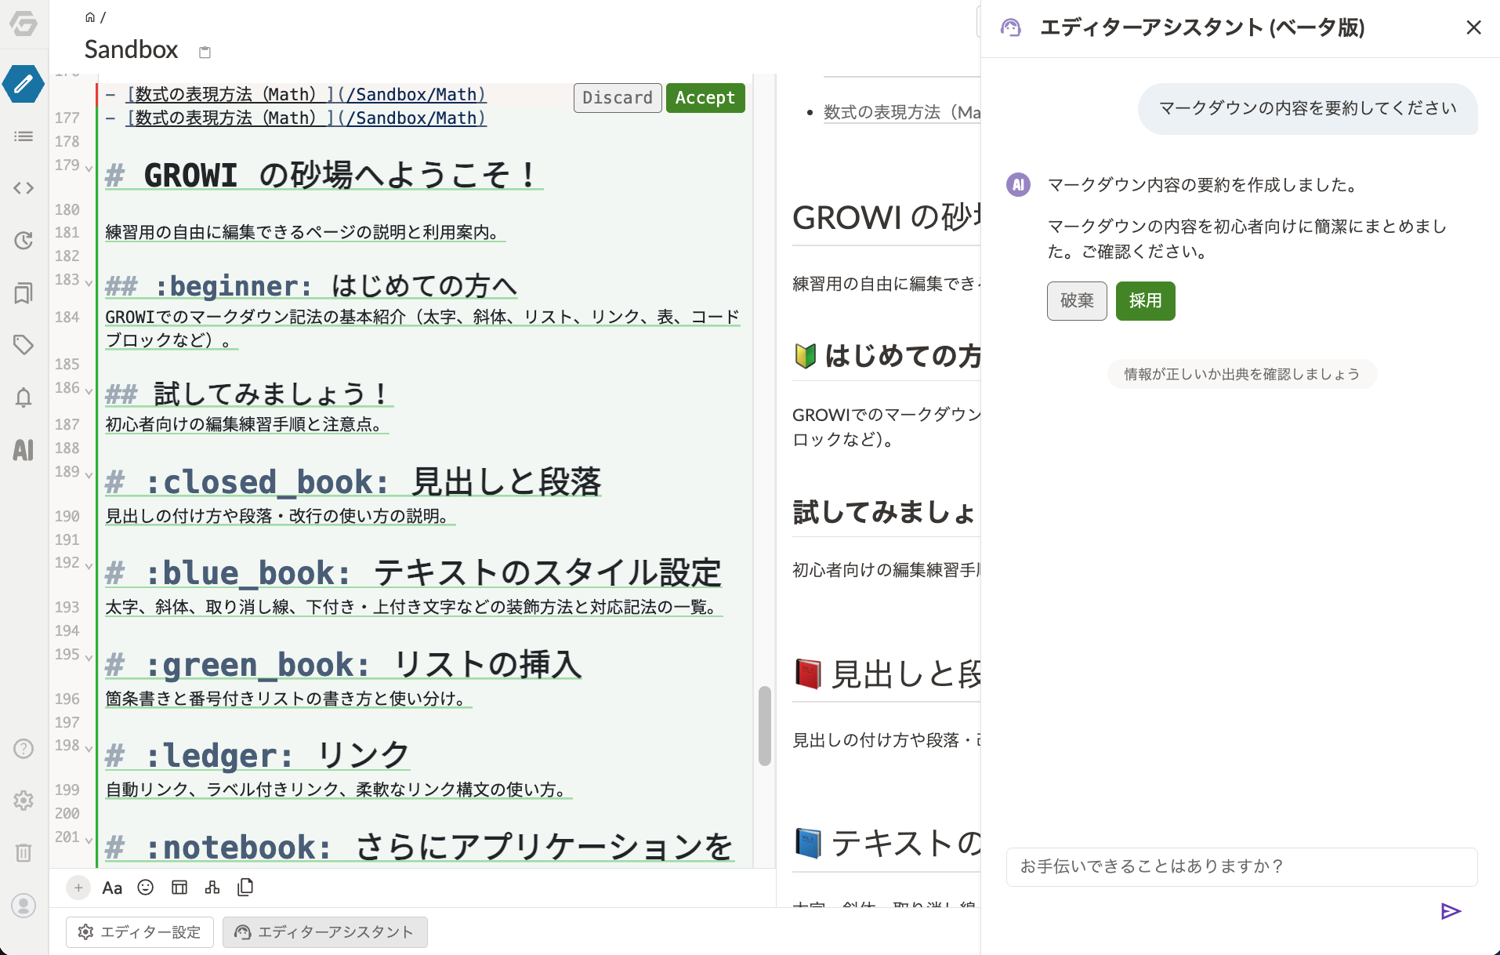Screen dimensions: 1500x955
Task: Open the tags panel in sidebar
Action: tap(24, 345)
